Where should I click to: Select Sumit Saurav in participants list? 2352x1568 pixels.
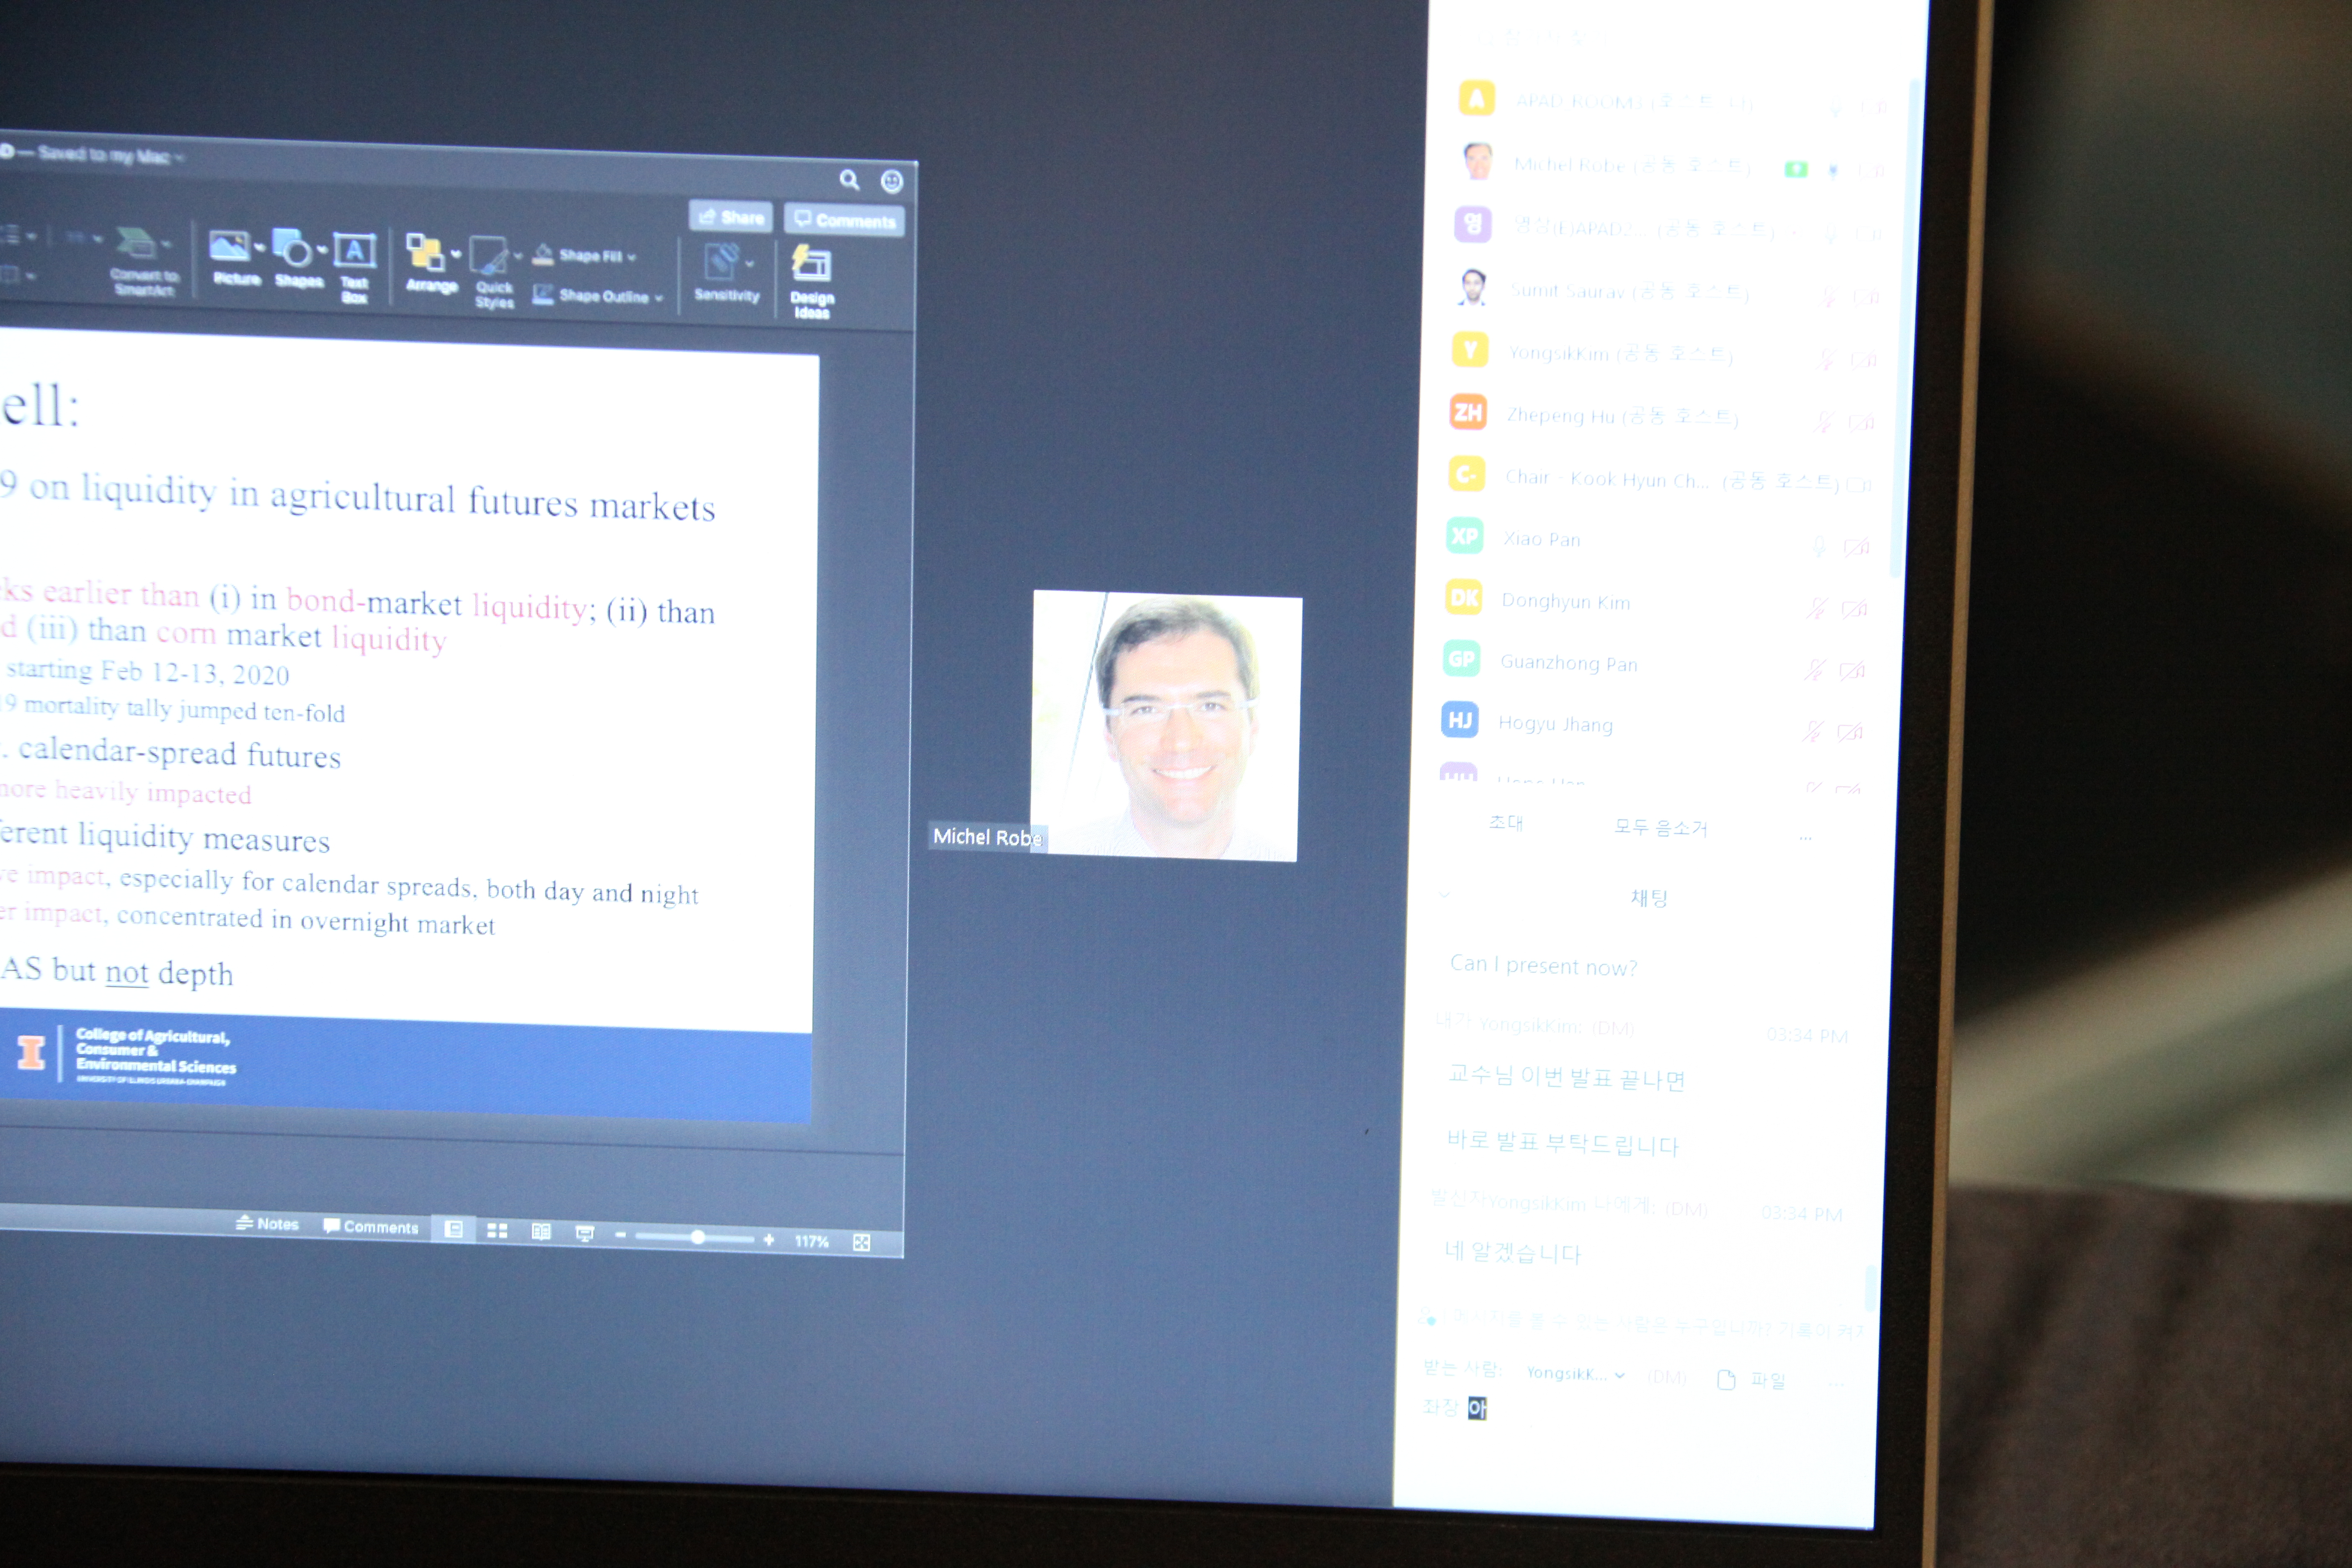click(1666, 291)
